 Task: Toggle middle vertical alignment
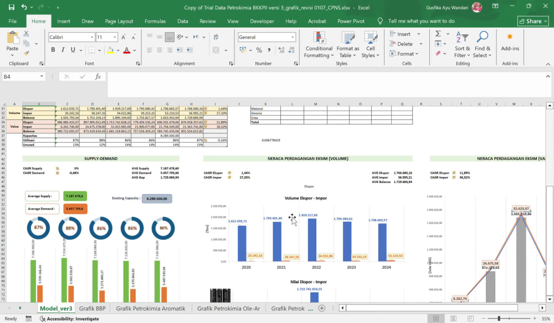pos(160,37)
